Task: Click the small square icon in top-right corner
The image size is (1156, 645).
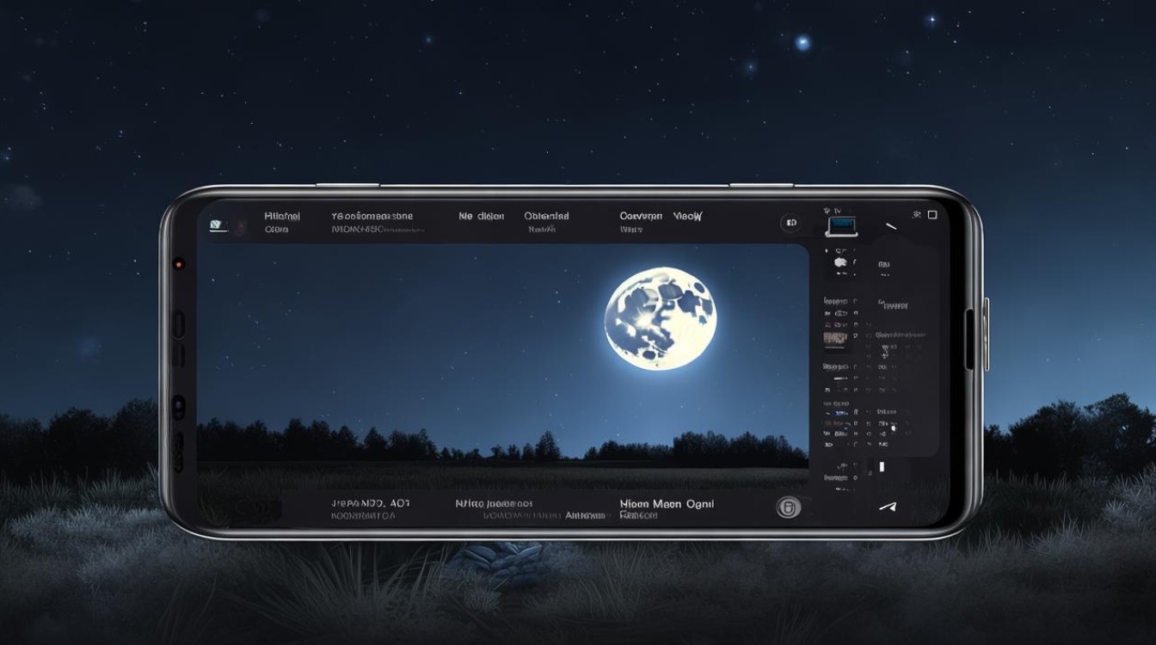Action: point(933,214)
